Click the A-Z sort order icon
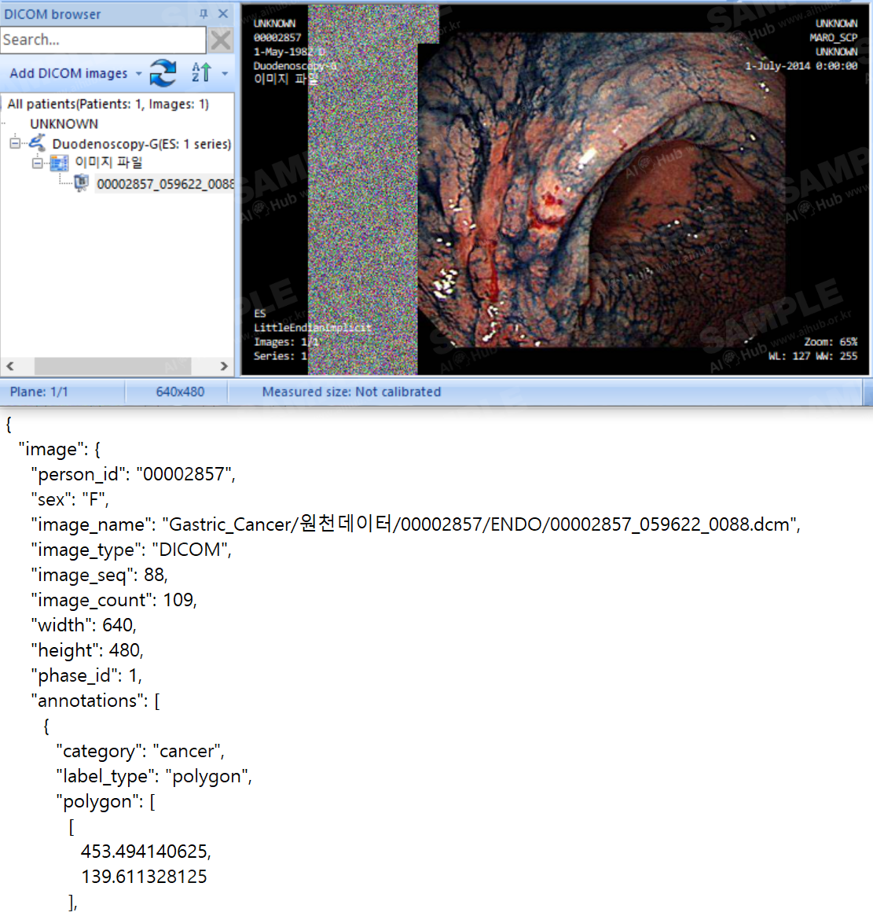Screen dimensions: 873x916 coord(201,72)
